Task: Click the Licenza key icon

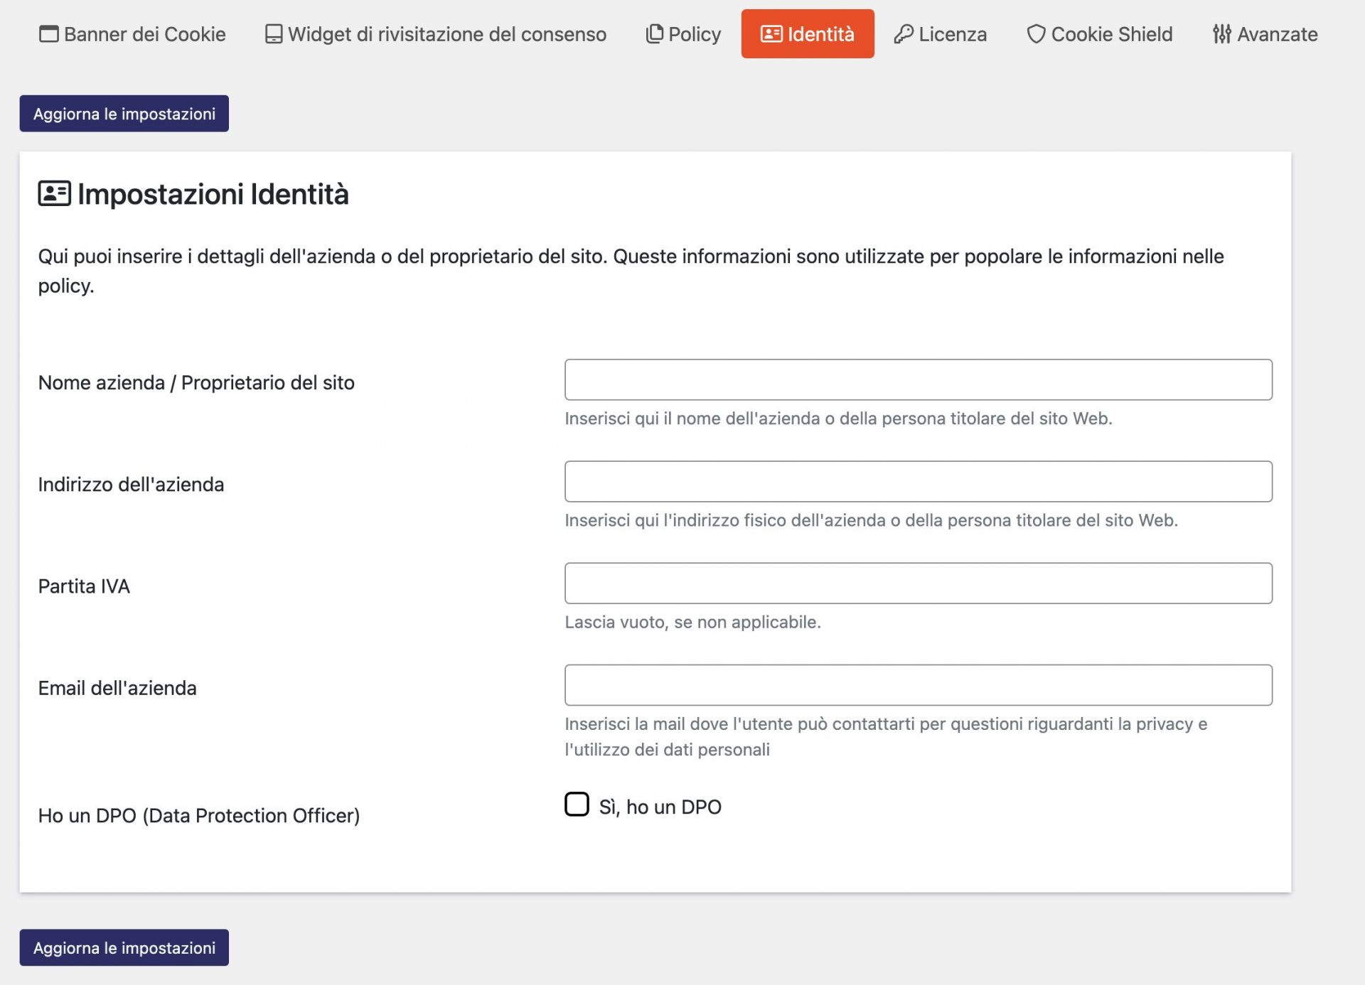Action: pos(904,34)
